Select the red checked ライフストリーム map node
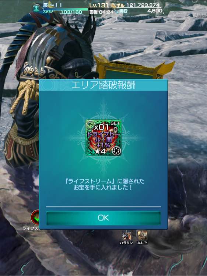Image resolution: width=207 pixels, height=276 pixels. coord(35,217)
